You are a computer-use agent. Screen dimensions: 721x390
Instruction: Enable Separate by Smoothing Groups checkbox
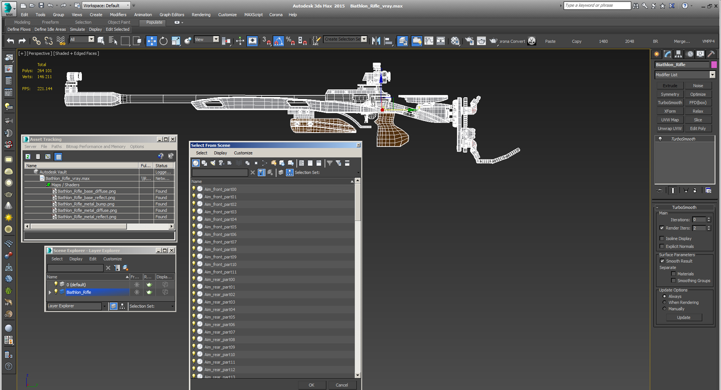(x=673, y=280)
